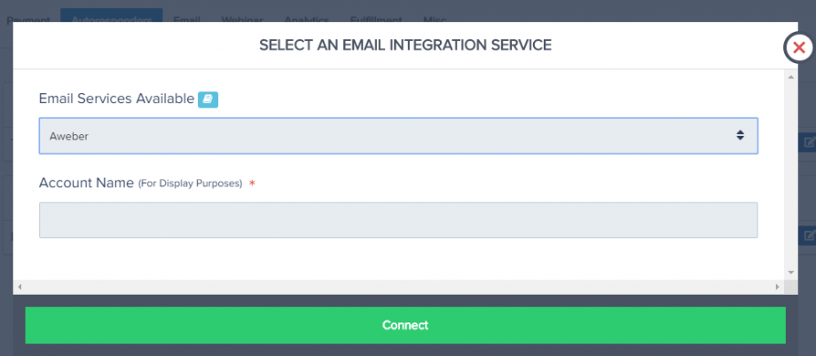Open the Email tab
Screen dimensions: 816x356
click(186, 19)
